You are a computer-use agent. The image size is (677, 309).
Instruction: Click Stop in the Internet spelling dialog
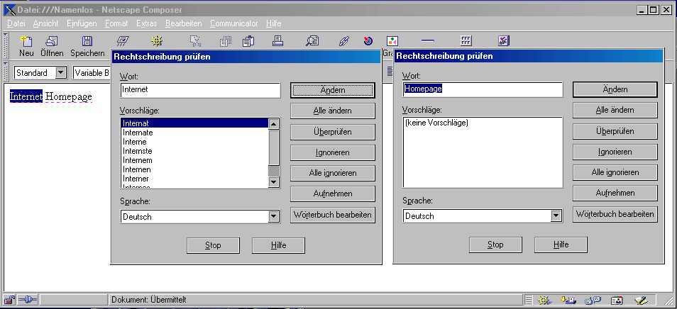click(x=213, y=245)
